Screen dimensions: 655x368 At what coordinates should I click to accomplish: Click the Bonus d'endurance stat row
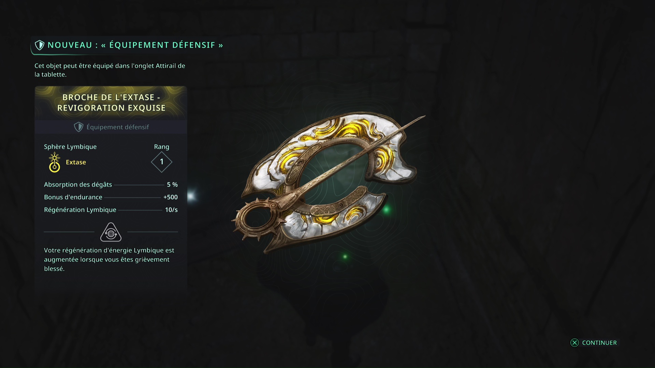[111, 197]
